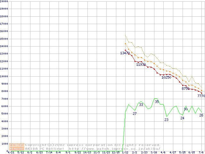The height and width of the screenshot is (154, 205).
Task: Click the shop count label 35
Action: click(x=157, y=102)
